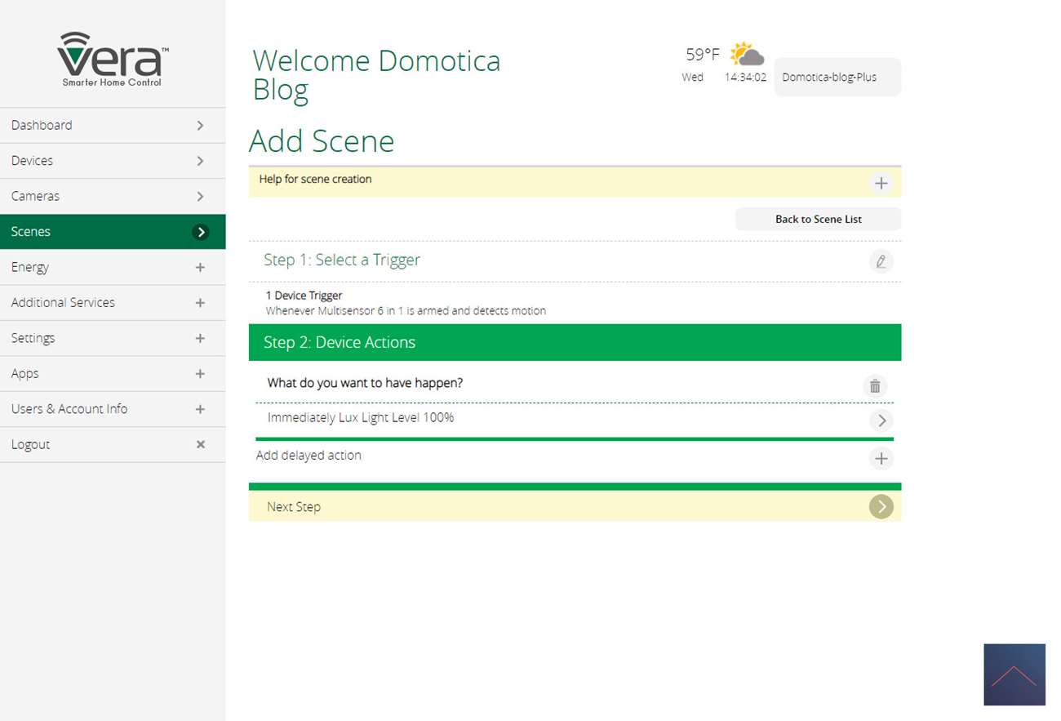Expand the Apps menu section
The image size is (1061, 721).
pos(200,374)
